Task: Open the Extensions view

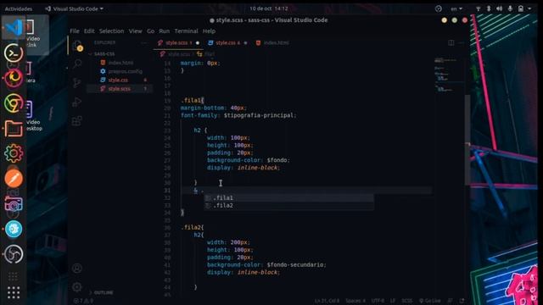Action: tap(77, 120)
